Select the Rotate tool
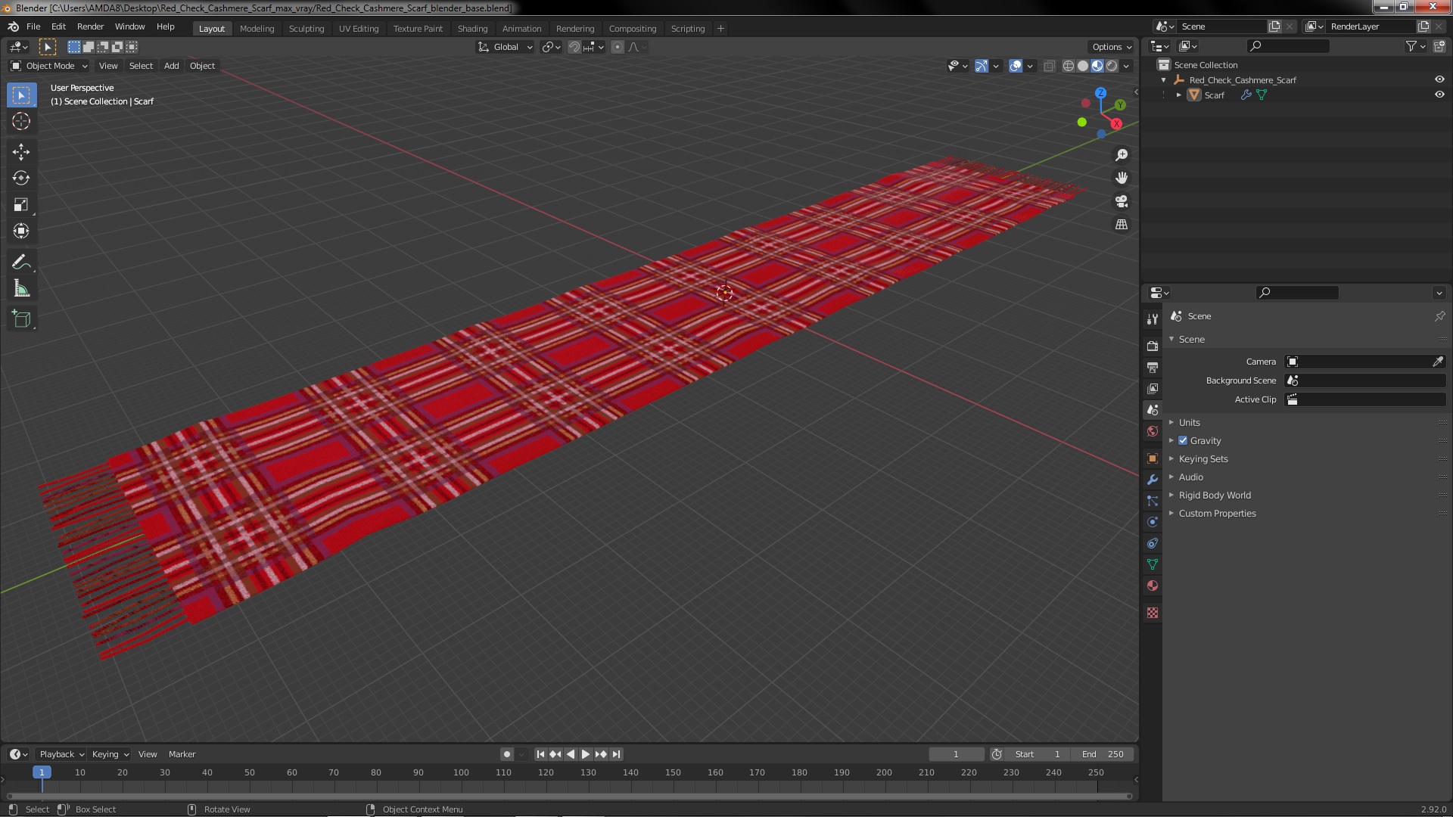This screenshot has height=817, width=1453. pos(21,179)
